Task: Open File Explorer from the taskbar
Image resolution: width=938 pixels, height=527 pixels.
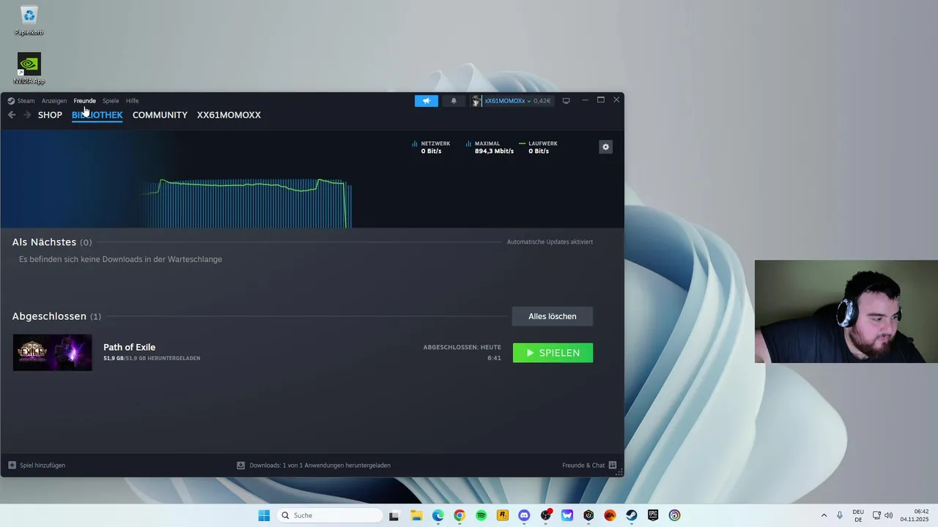Action: tap(416, 515)
